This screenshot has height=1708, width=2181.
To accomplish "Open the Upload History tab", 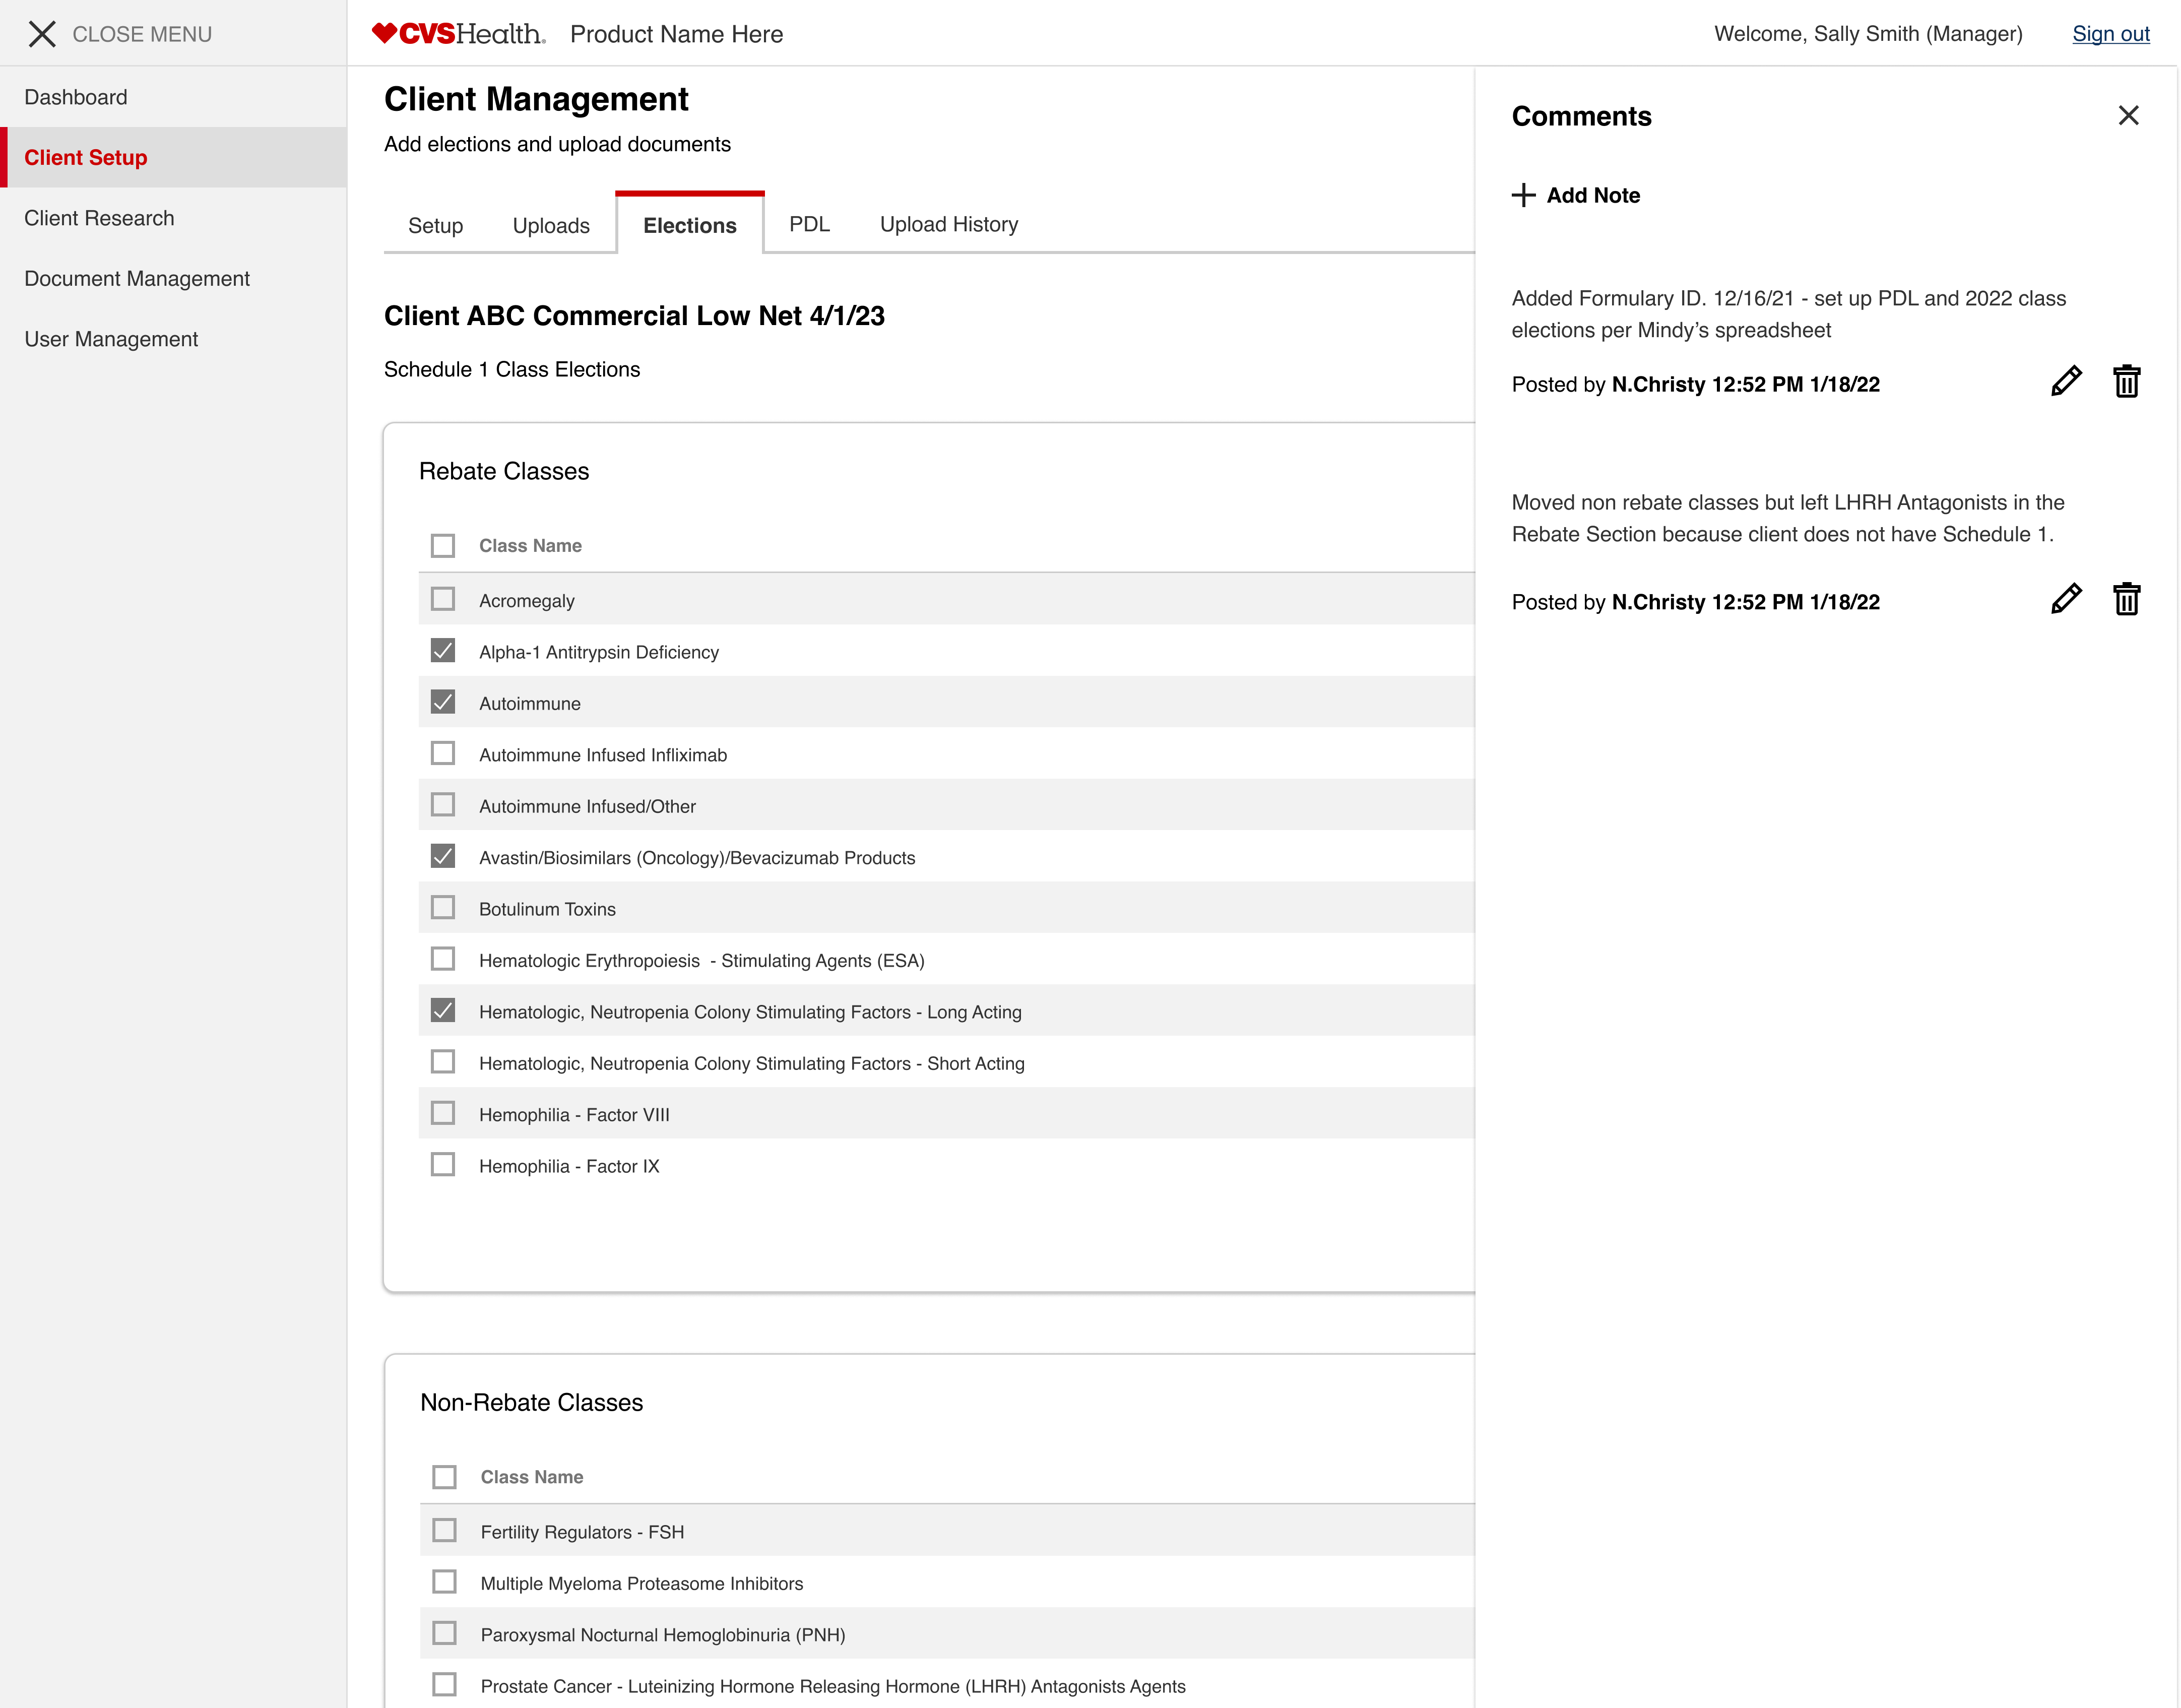I will click(x=948, y=224).
